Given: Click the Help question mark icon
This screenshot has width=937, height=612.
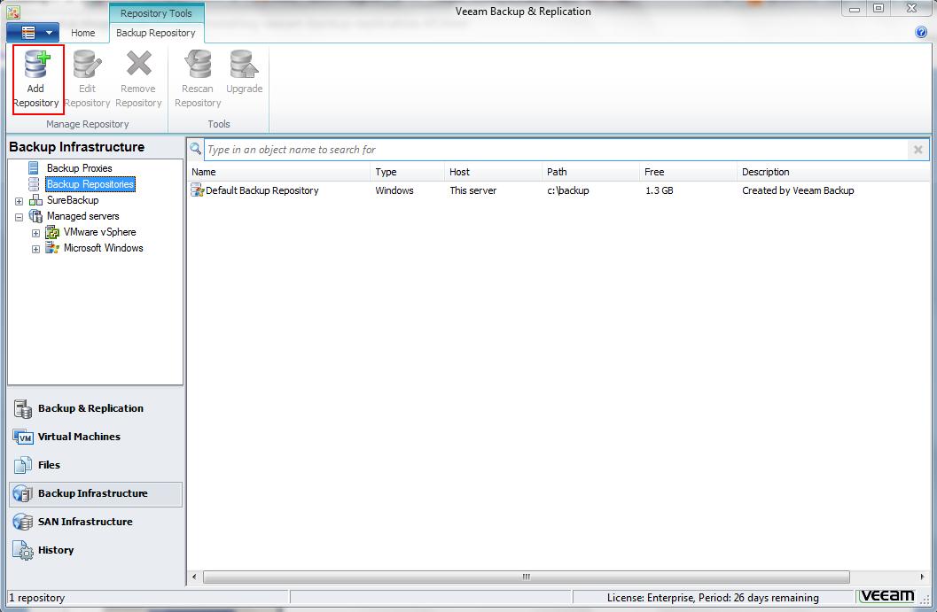Looking at the screenshot, I should tap(920, 32).
